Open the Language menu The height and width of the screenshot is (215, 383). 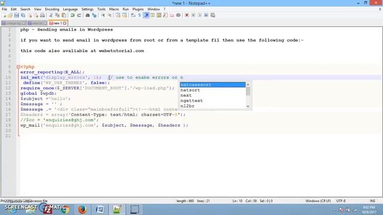click(x=70, y=10)
